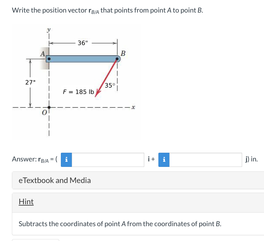Click the 36-inch dimension label in the figure
The width and height of the screenshot is (264, 241).
[x=83, y=43]
